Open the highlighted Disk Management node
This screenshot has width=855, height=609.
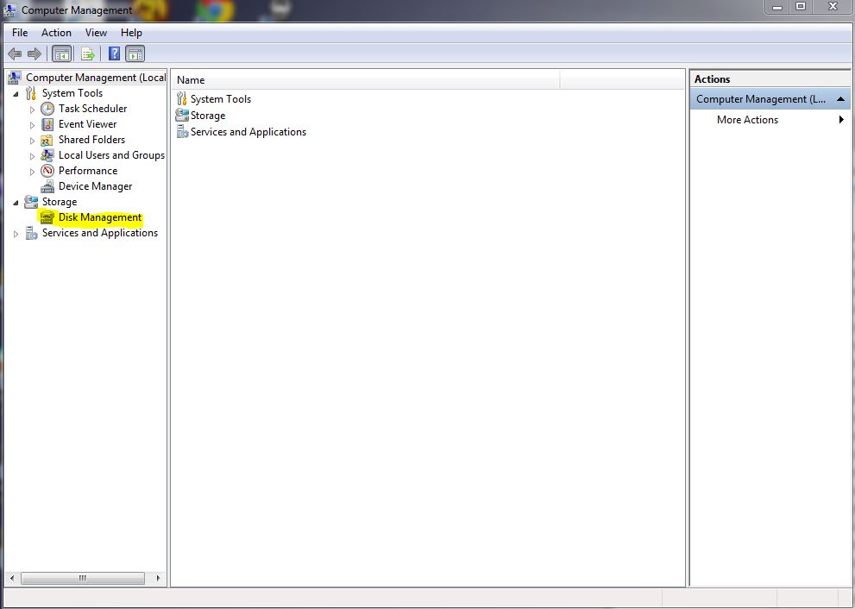pyautogui.click(x=99, y=217)
